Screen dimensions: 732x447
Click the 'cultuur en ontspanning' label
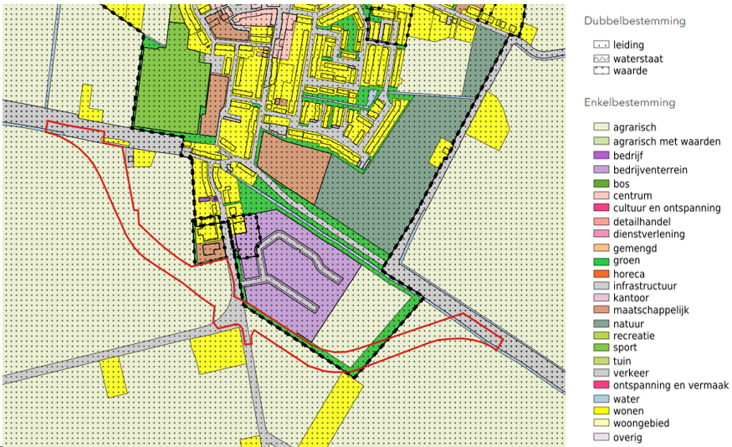click(x=667, y=208)
